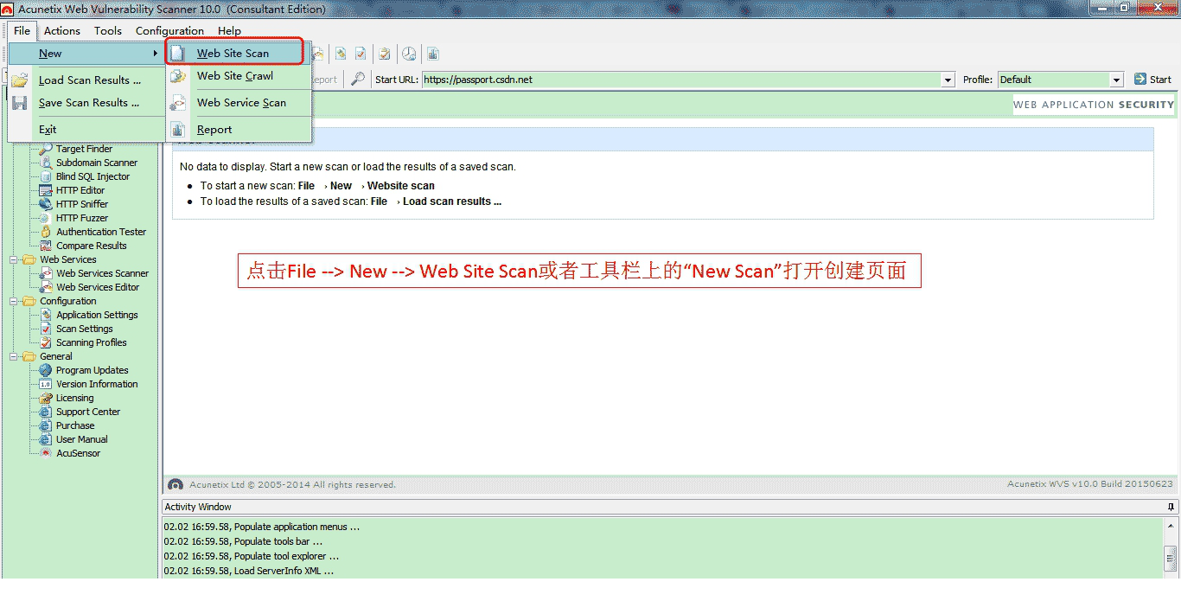Click the Reporter chart toolbar icon
The height and width of the screenshot is (601, 1181).
pos(432,54)
